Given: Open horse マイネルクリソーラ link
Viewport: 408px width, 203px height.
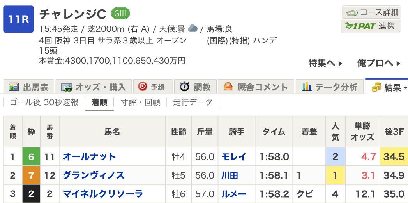Looking at the screenshot, I should (103, 194).
